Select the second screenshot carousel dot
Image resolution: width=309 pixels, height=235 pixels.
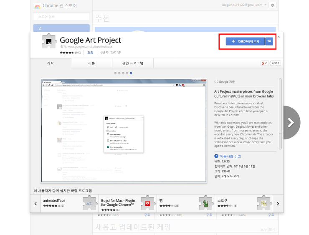[119, 73]
